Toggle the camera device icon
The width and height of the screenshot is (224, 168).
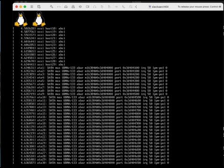point(88,7)
